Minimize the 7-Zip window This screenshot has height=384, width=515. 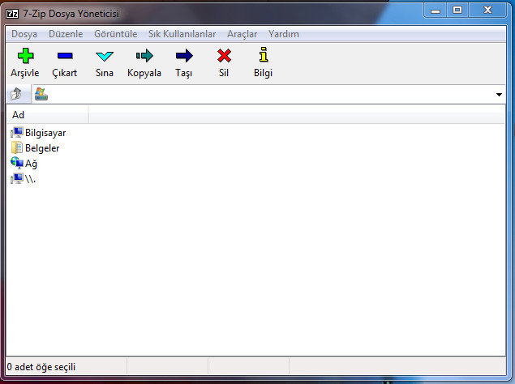tap(436, 11)
